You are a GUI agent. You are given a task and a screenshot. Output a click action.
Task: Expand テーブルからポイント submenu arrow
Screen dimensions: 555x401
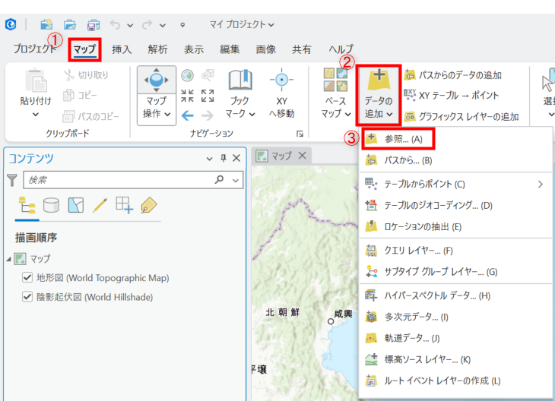pyautogui.click(x=540, y=185)
